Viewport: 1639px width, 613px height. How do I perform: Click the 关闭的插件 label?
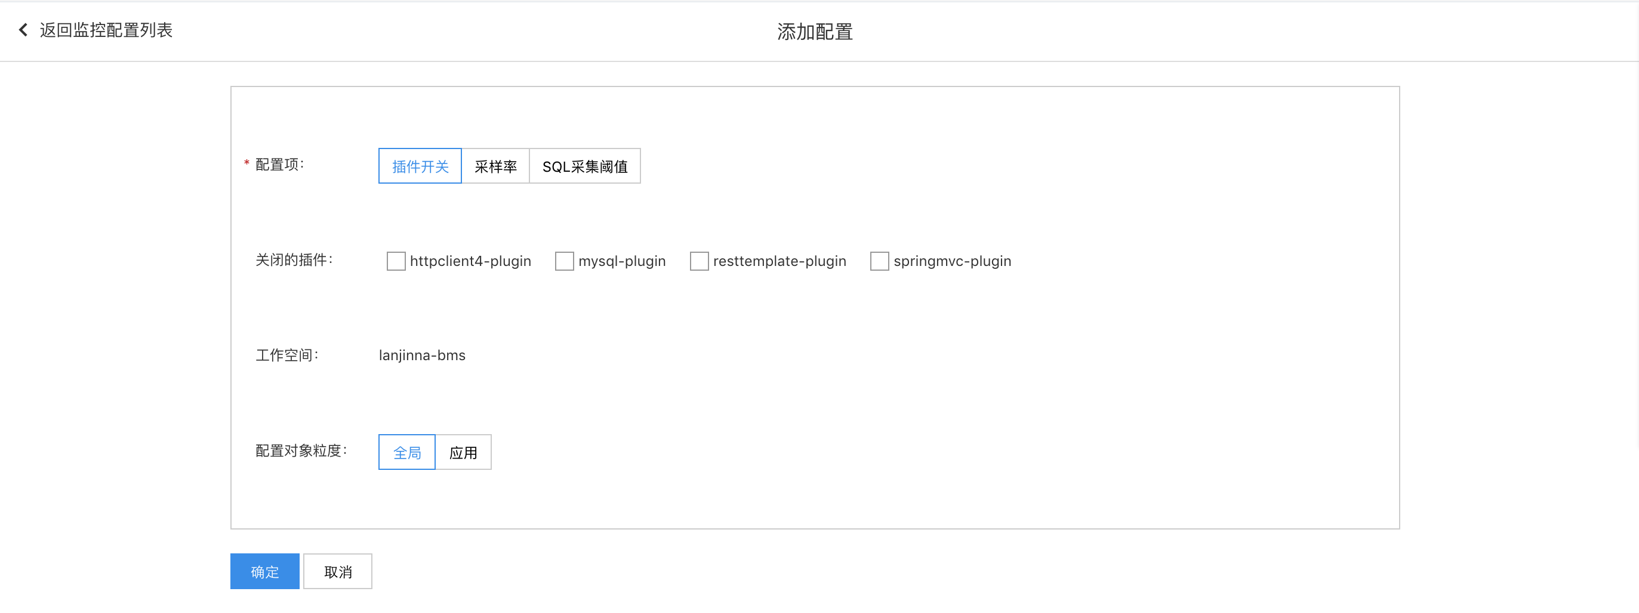coord(294,259)
